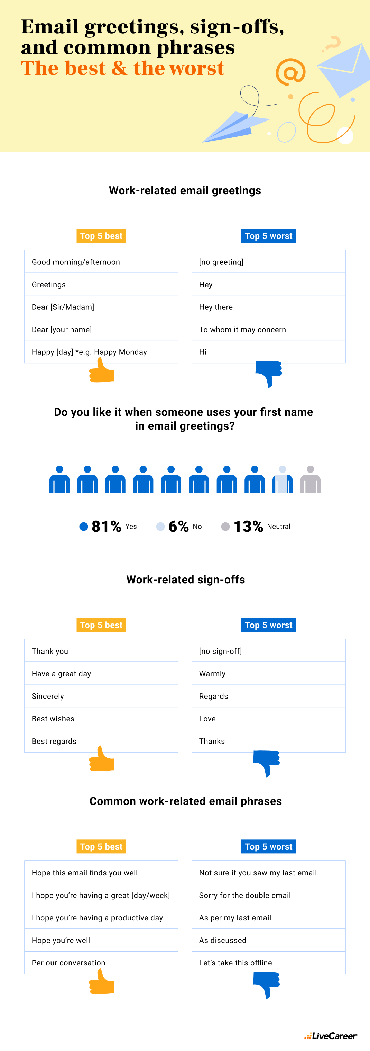Click the light blue No legend dot
Viewport: 370px width, 1051px height.
160,526
